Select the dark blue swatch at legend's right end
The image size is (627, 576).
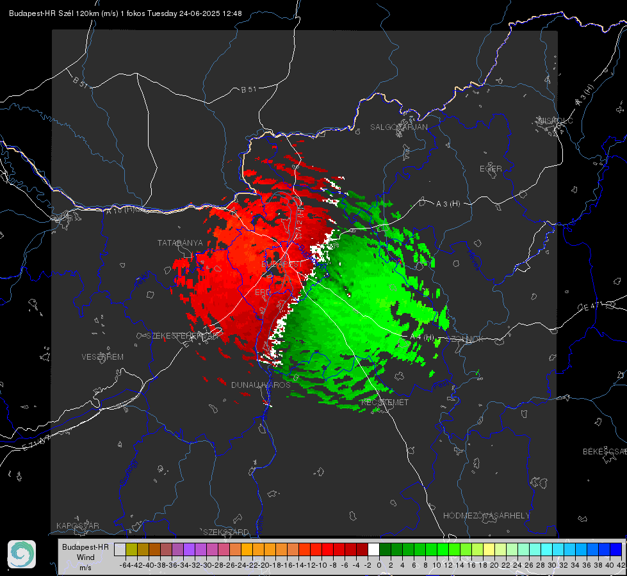click(x=616, y=549)
